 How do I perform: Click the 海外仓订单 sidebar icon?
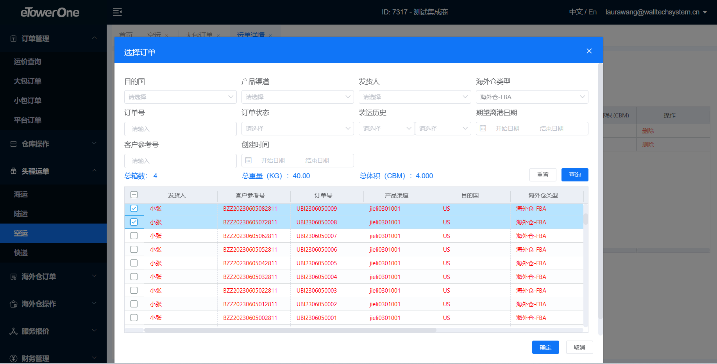pyautogui.click(x=13, y=277)
